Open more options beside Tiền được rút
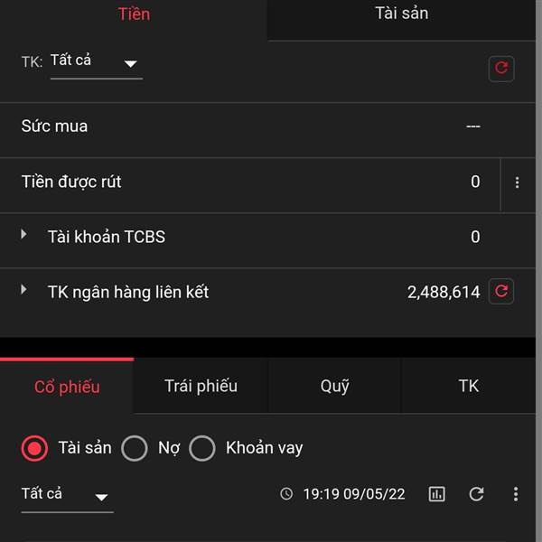The height and width of the screenshot is (542, 542). [517, 182]
